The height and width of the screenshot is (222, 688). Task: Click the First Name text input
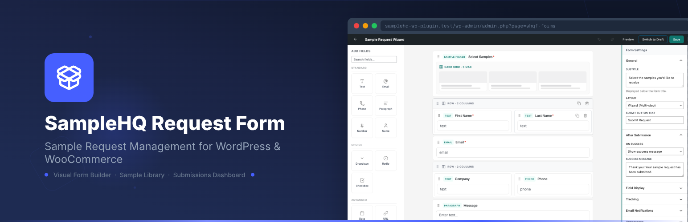473,126
